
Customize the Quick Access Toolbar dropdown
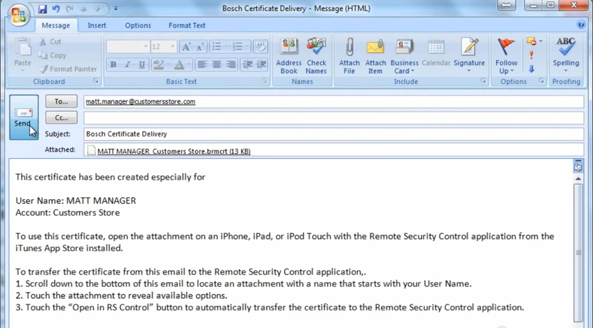point(116,8)
